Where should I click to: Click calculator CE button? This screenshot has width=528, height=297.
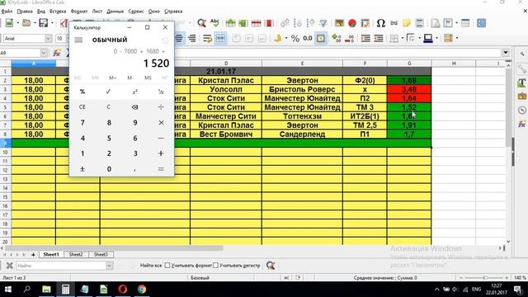[x=82, y=107]
